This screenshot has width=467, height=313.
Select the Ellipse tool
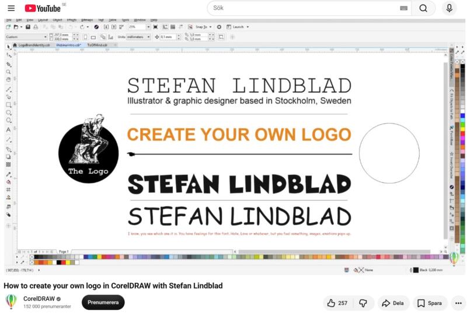tap(8, 112)
